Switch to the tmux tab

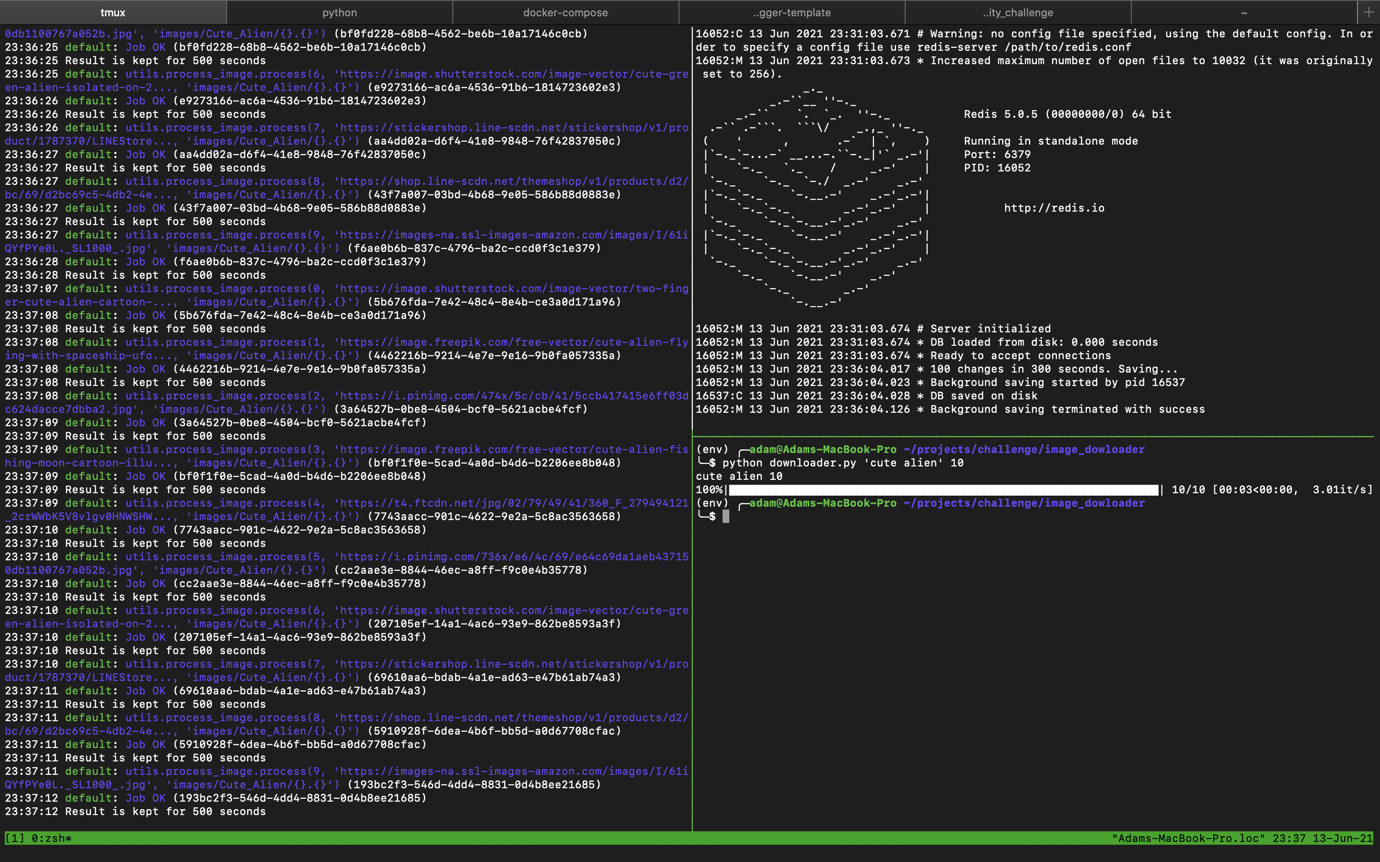coord(113,12)
